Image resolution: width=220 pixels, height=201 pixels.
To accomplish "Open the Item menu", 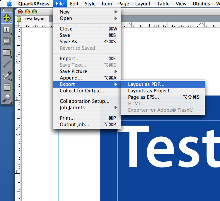I will [x=107, y=4].
